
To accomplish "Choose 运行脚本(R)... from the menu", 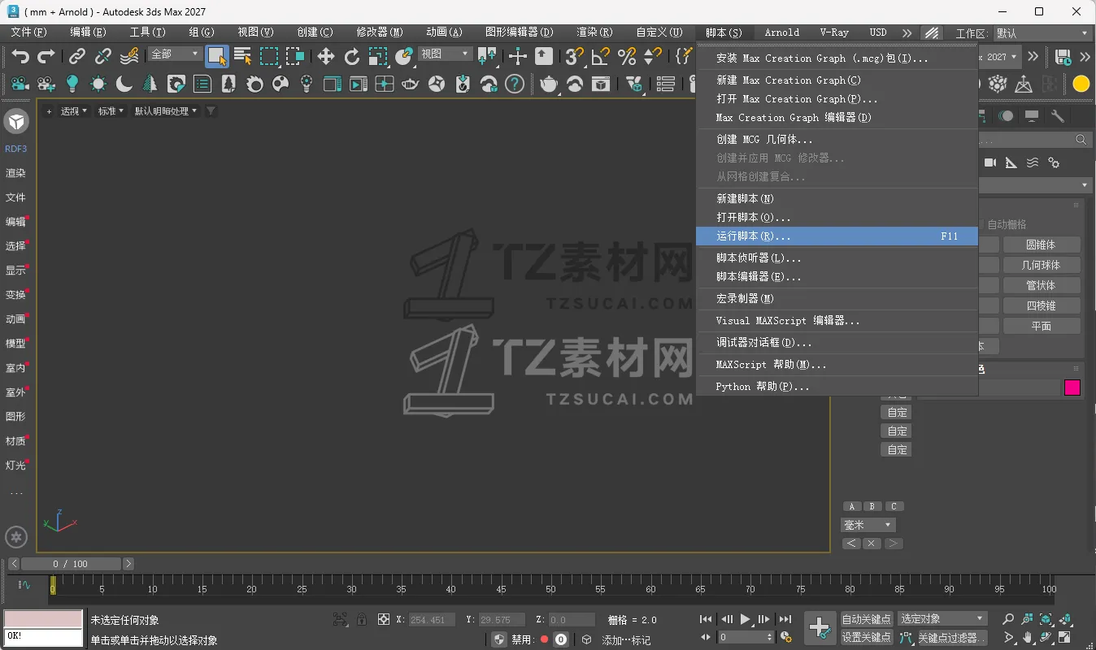I will (x=837, y=236).
